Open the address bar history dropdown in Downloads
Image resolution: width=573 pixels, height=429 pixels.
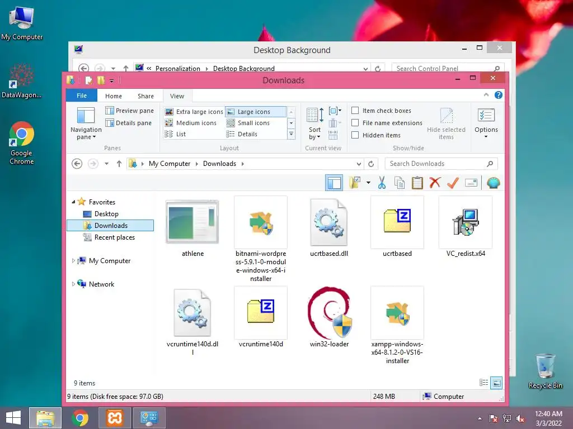point(359,164)
